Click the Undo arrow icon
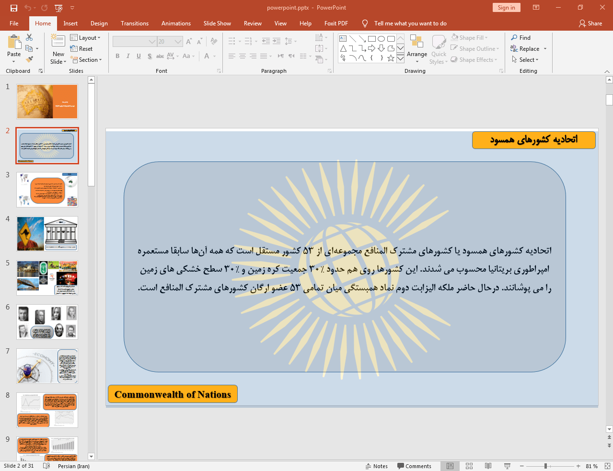This screenshot has height=471, width=613. (28, 8)
